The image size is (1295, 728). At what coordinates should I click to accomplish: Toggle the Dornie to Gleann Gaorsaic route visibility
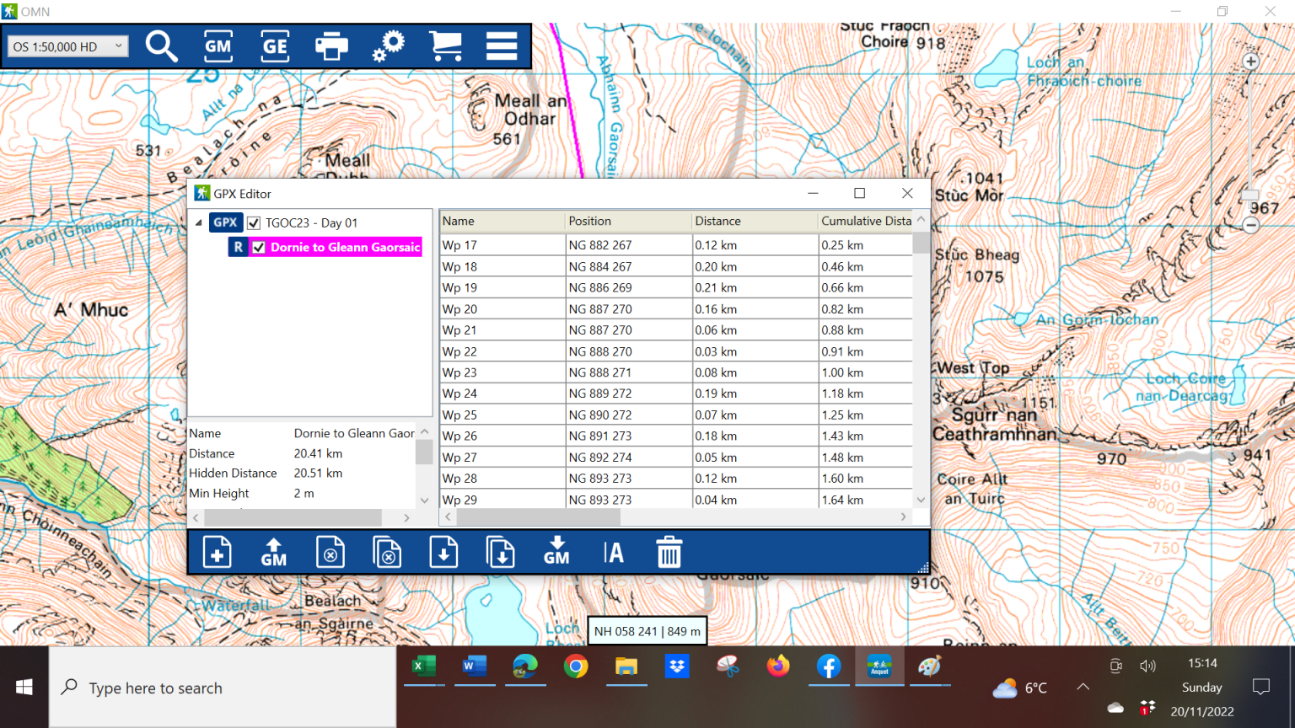pos(259,247)
